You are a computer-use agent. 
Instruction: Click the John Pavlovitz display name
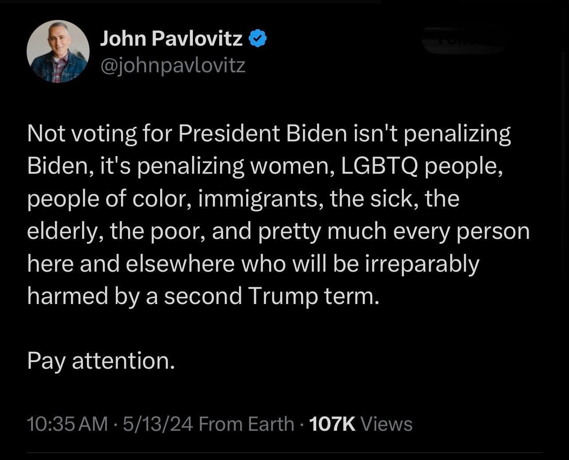pos(171,39)
